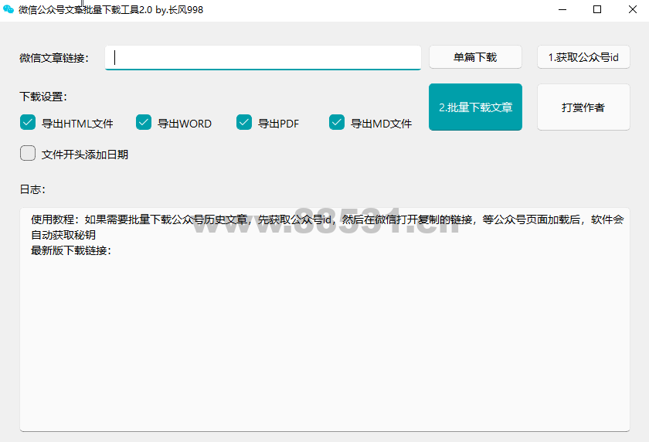Click the 最新版下载链接 line in log
Screen dimensions: 649x442
coord(71,250)
